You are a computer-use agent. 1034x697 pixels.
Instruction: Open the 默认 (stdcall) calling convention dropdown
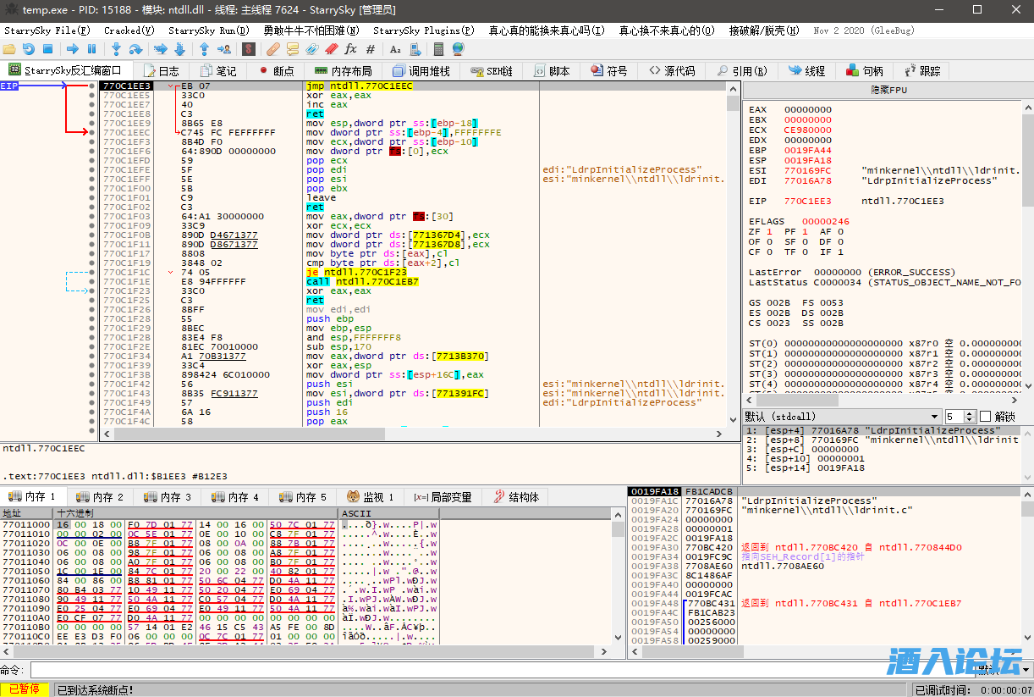[x=934, y=417]
